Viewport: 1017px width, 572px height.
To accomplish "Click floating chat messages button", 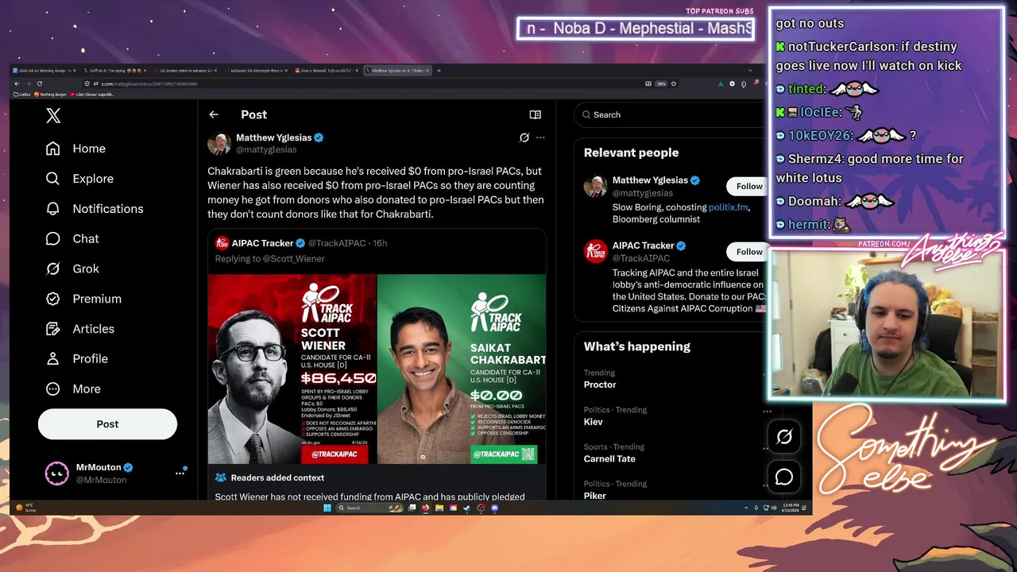I will point(784,477).
